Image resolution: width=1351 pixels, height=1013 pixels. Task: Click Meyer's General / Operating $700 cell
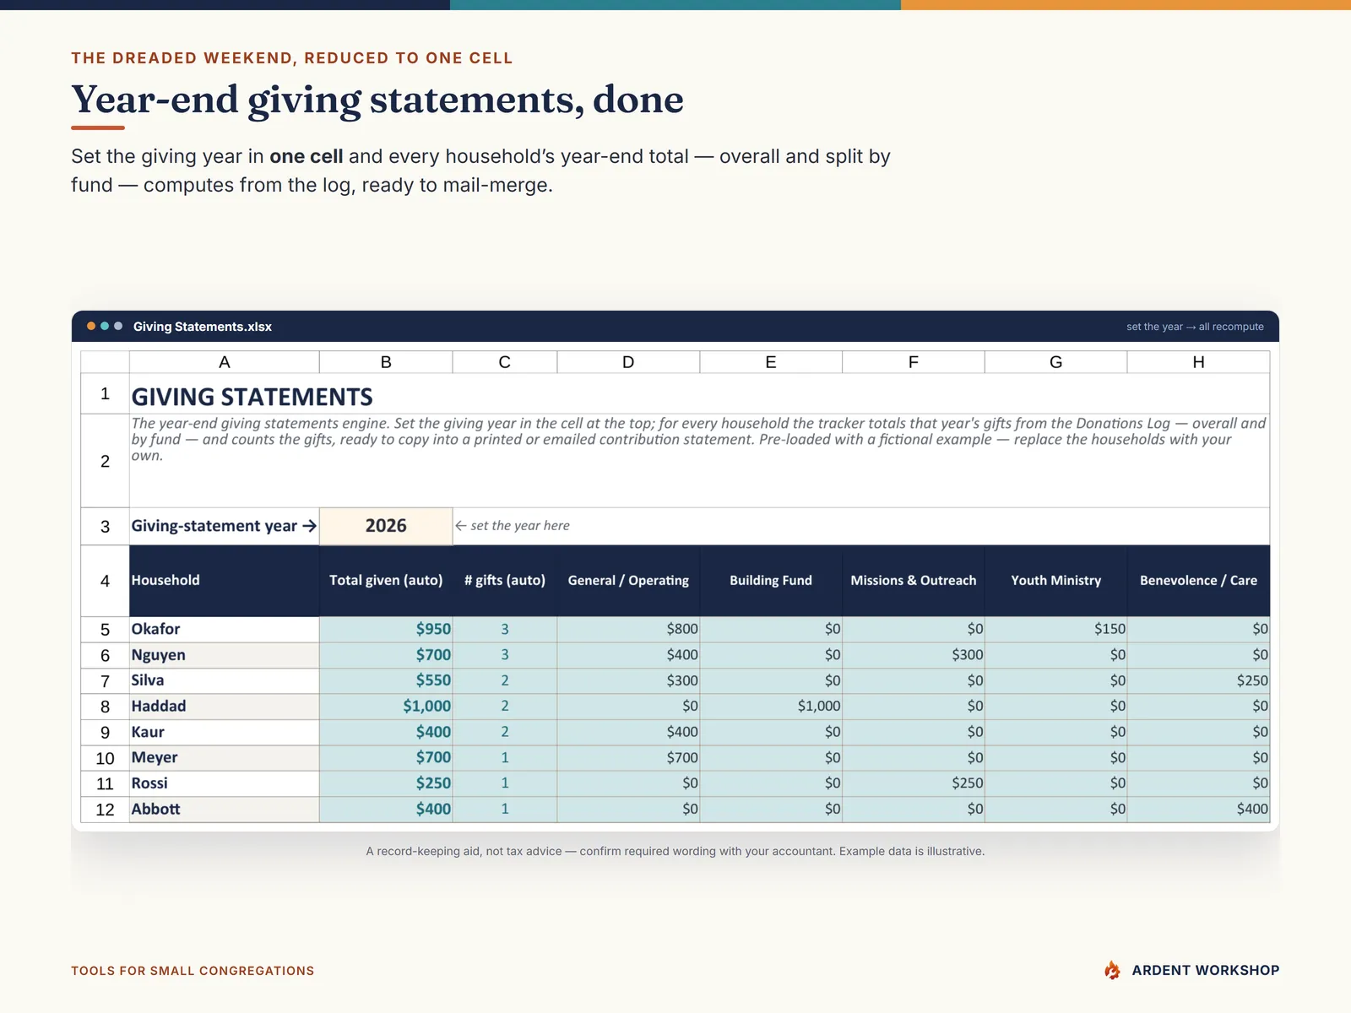[628, 758]
